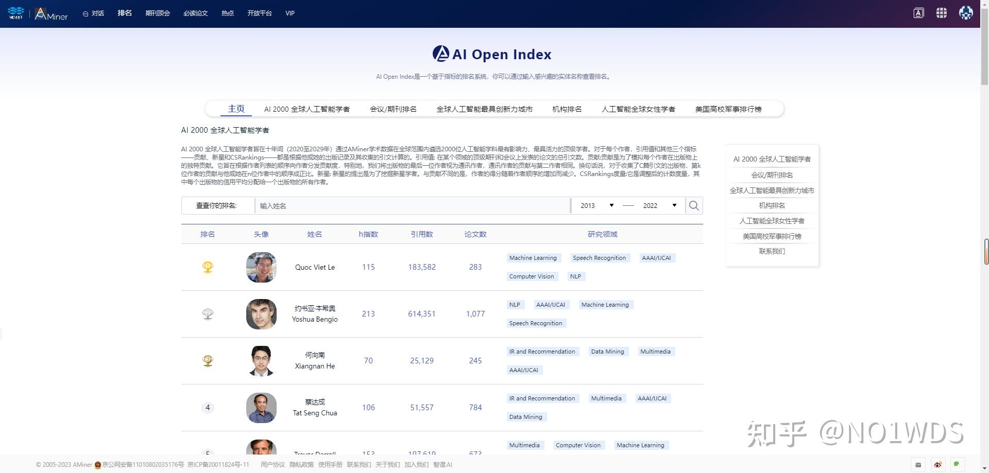Switch to the 会议/期刊排名 tab

(393, 109)
